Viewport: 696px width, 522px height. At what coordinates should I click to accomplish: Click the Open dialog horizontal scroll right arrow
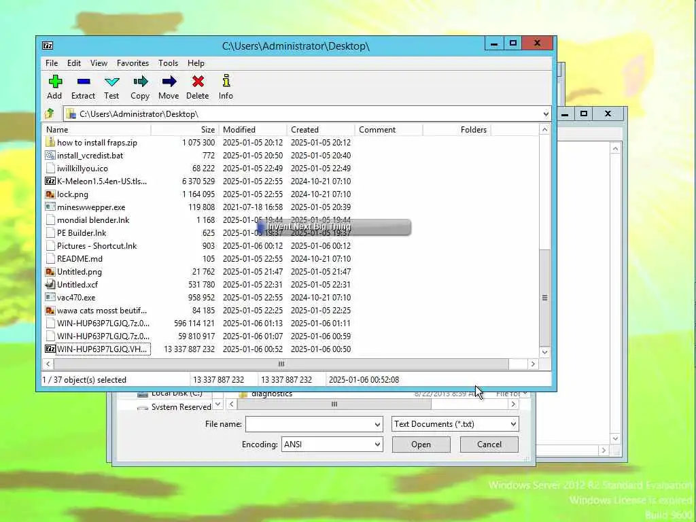512,404
